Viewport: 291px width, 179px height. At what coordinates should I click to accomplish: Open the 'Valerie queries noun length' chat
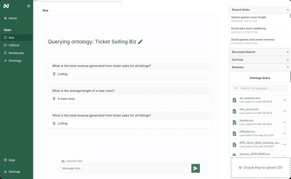[x=249, y=17]
